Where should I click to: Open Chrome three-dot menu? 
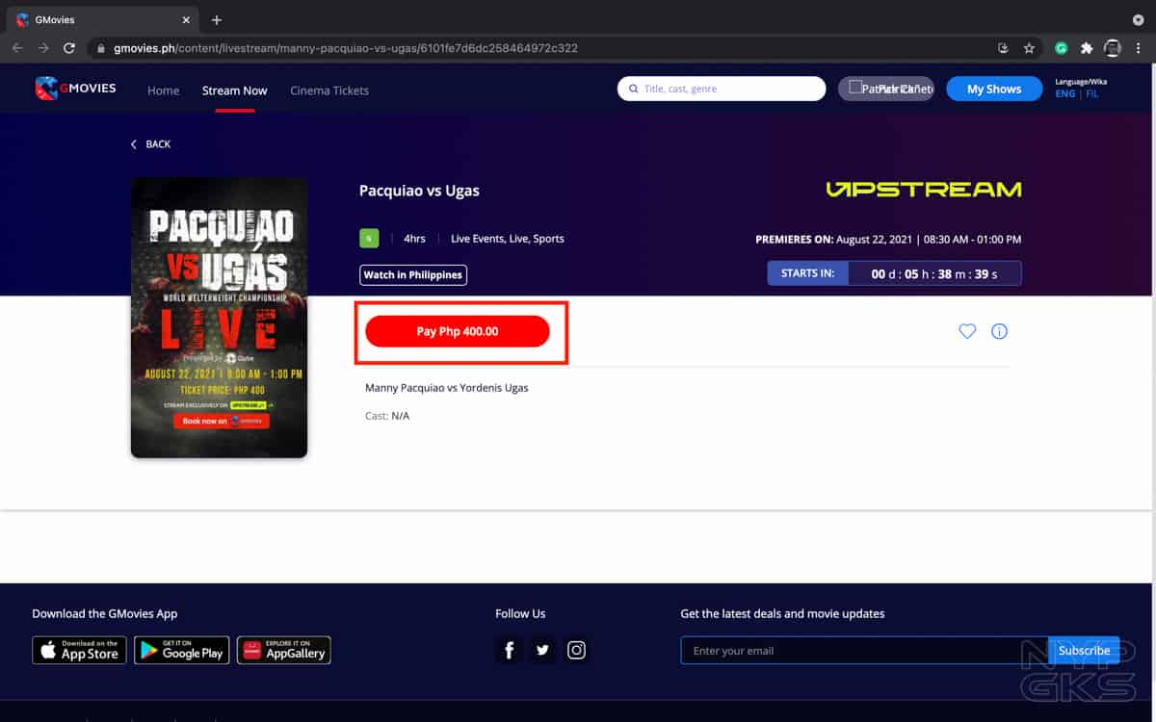(x=1138, y=47)
